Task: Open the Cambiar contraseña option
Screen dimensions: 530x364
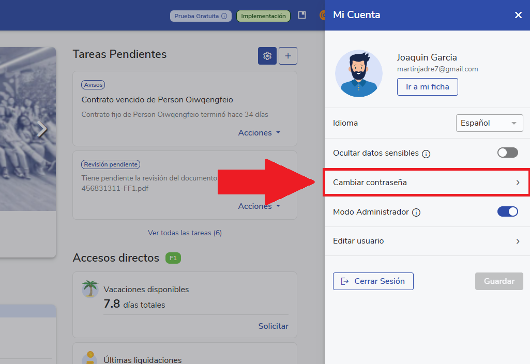Action: click(x=426, y=183)
